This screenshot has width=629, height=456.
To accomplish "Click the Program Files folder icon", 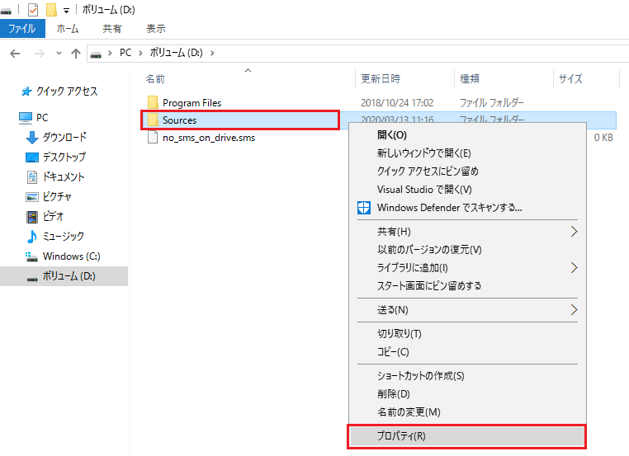I will 153,102.
